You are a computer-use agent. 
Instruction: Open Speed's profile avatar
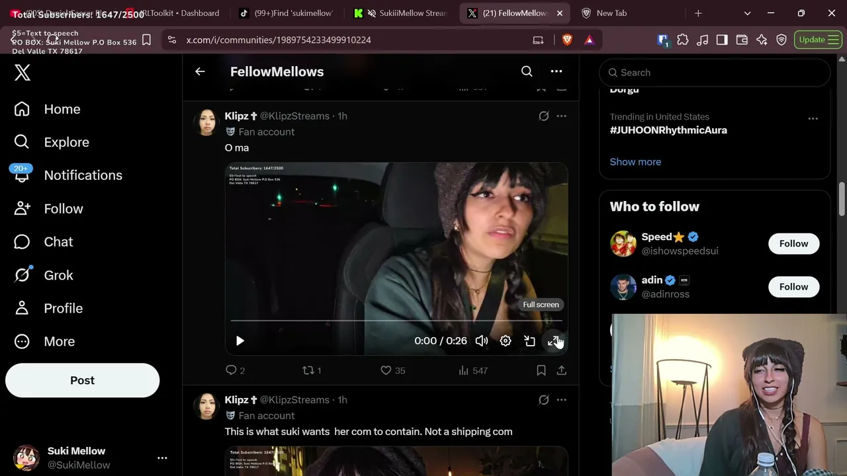[623, 244]
